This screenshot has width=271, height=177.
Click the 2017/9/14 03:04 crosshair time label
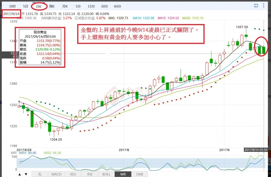(256, 150)
